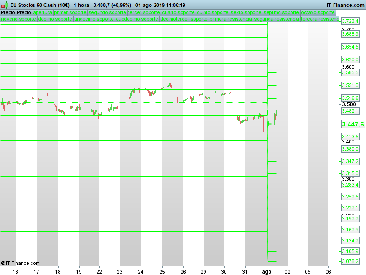Click the tercer soporte label
Screen dimensions: 366x275
tap(144, 13)
